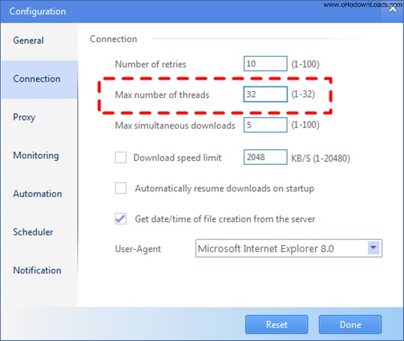Click the Number of retries label
Screen dimensions: 404x341
(x=150, y=64)
